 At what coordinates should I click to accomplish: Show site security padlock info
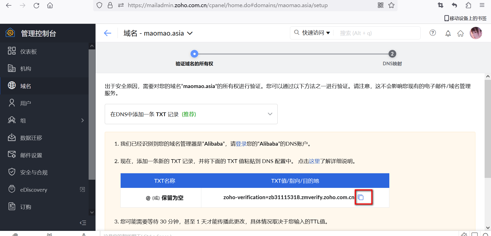click(110, 5)
